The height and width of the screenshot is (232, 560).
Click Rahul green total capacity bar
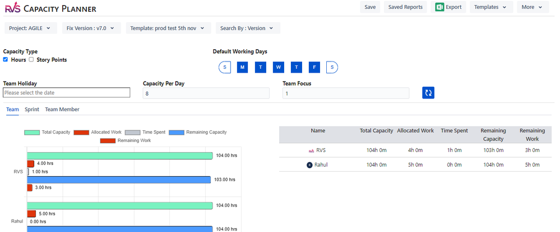point(120,206)
